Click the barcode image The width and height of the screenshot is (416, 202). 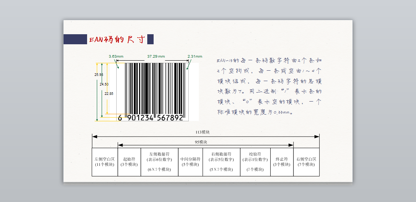[154, 92]
